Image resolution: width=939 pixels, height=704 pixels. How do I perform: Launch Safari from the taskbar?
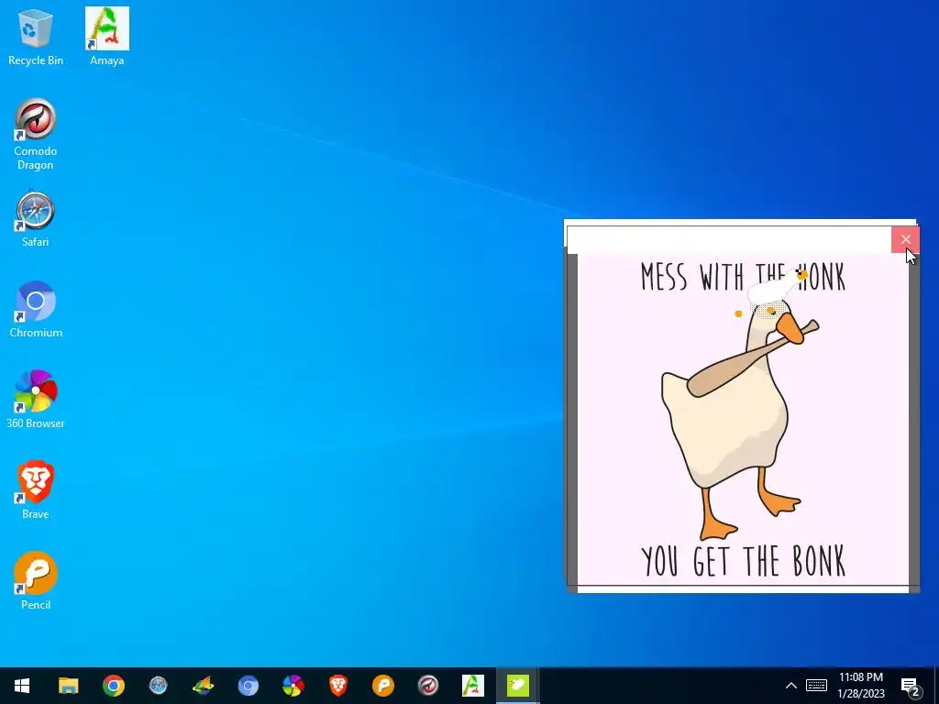point(158,686)
